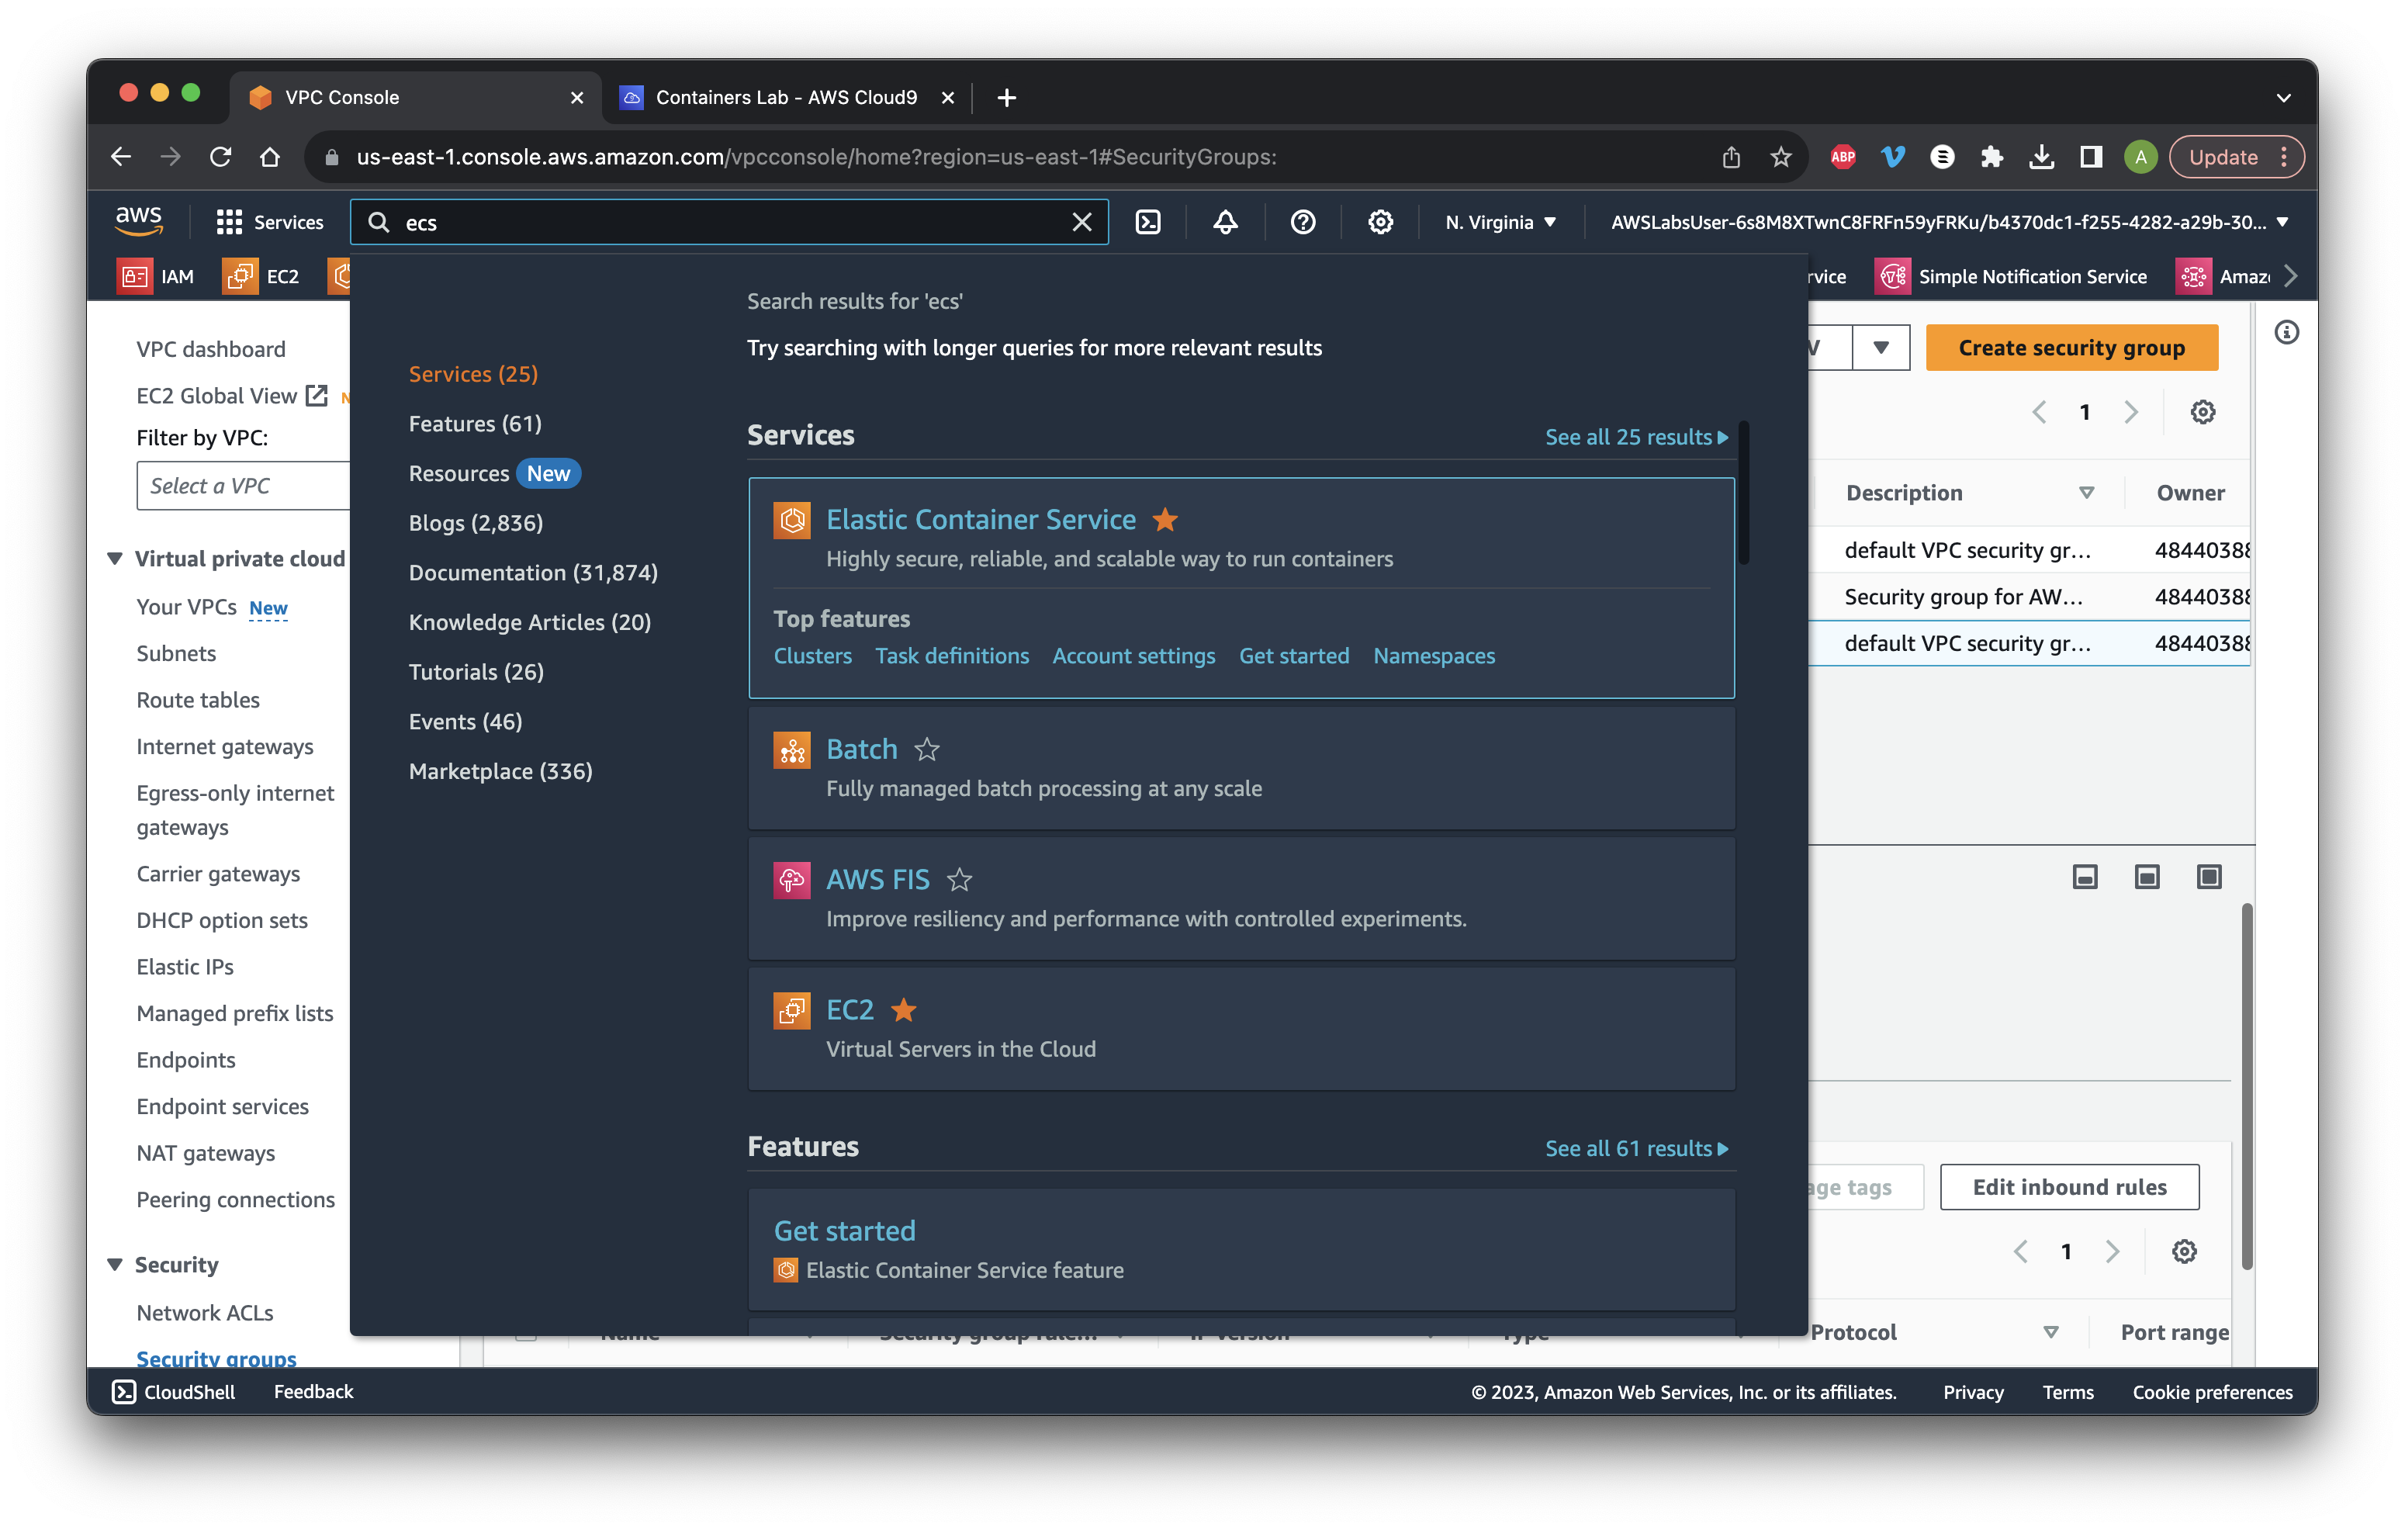The height and width of the screenshot is (1530, 2405).
Task: Collapse Virtual private cloud section
Action: (115, 559)
